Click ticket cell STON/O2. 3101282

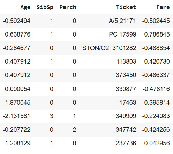coord(109,48)
